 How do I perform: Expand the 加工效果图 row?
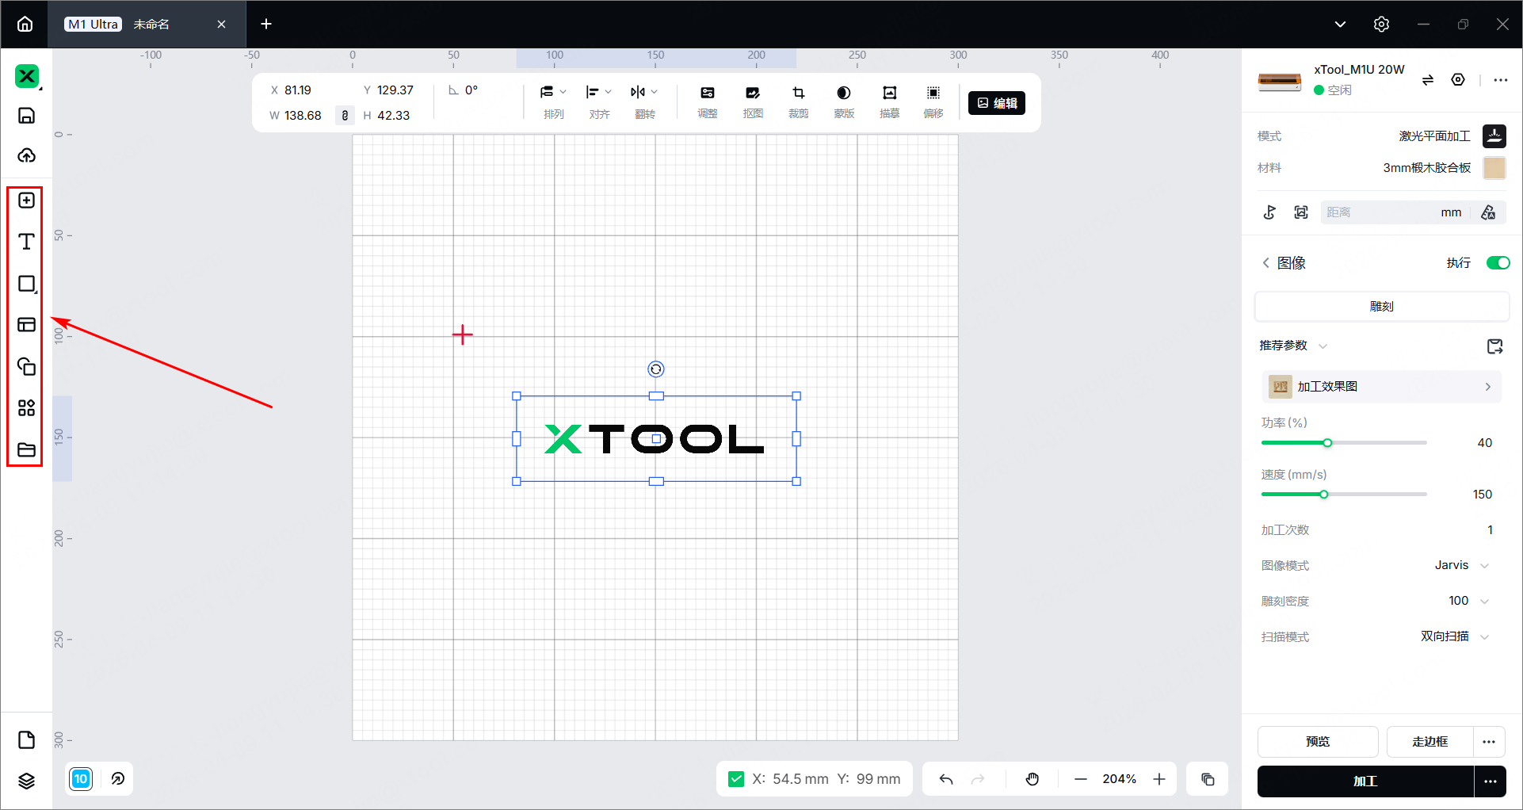1381,387
